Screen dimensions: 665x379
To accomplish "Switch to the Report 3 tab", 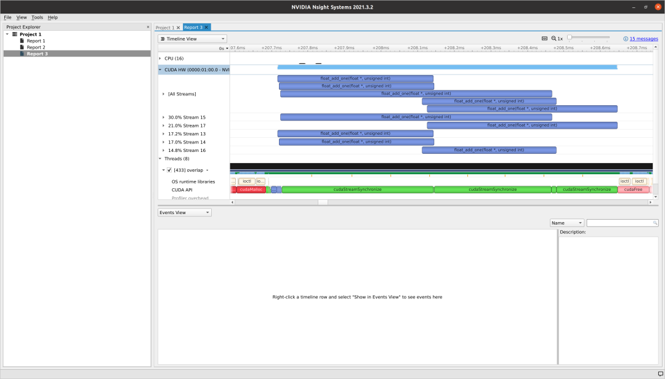I will point(193,27).
